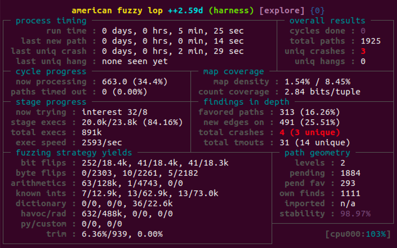The image size is (397, 248).
Task: Click the 'none seen yet' hang value
Action: click(x=135, y=61)
